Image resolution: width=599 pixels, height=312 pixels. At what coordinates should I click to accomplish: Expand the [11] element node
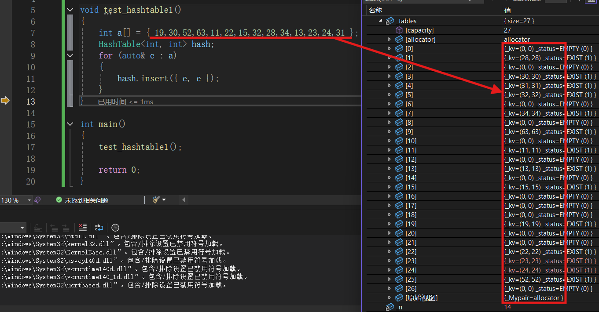pyautogui.click(x=389, y=150)
